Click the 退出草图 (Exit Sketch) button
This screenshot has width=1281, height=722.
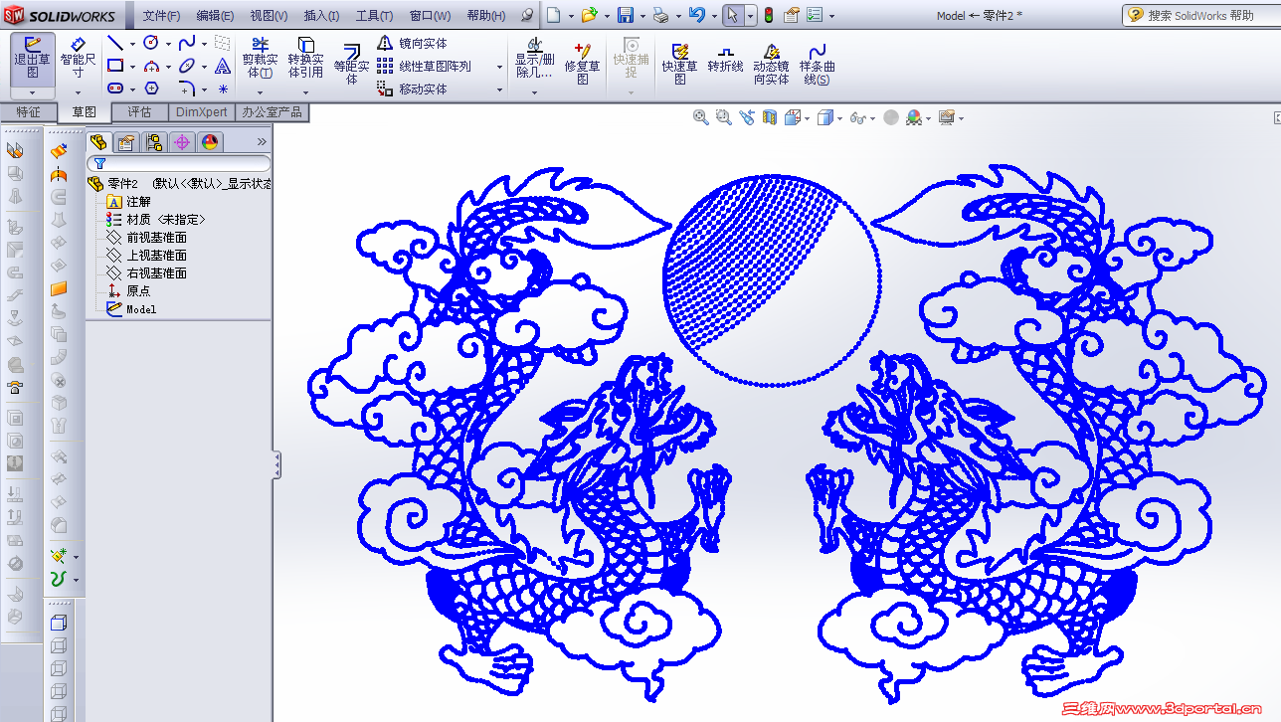click(33, 58)
